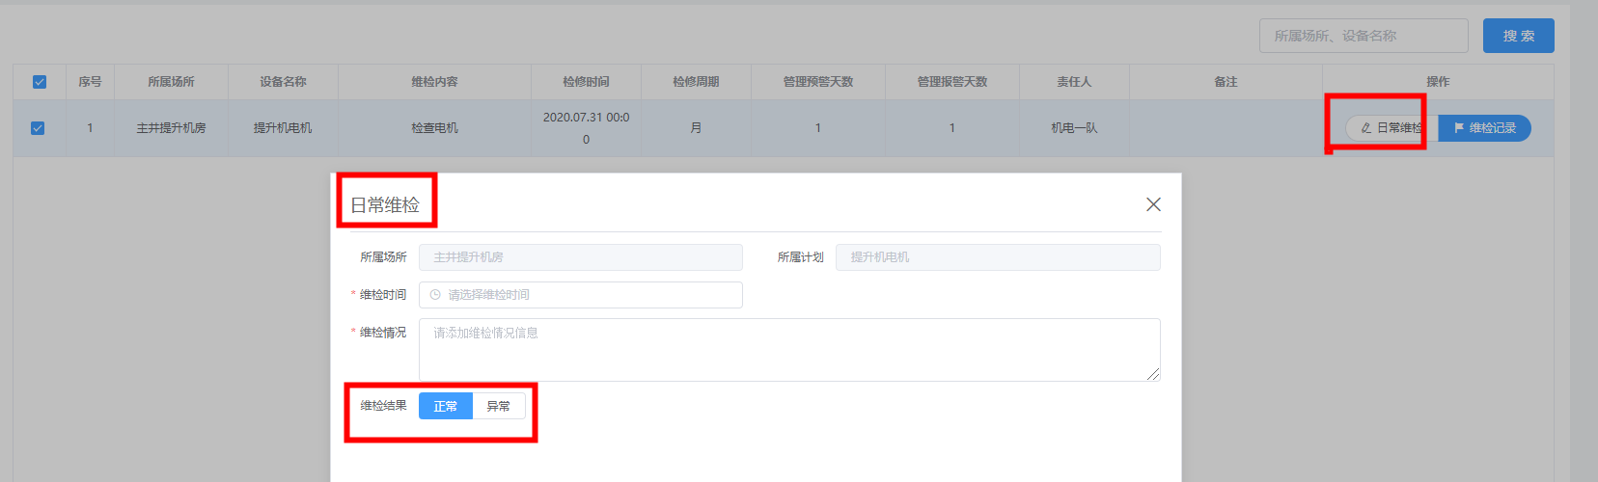This screenshot has height=482, width=1598.
Task: Click the 检修时间 column header
Action: click(586, 82)
